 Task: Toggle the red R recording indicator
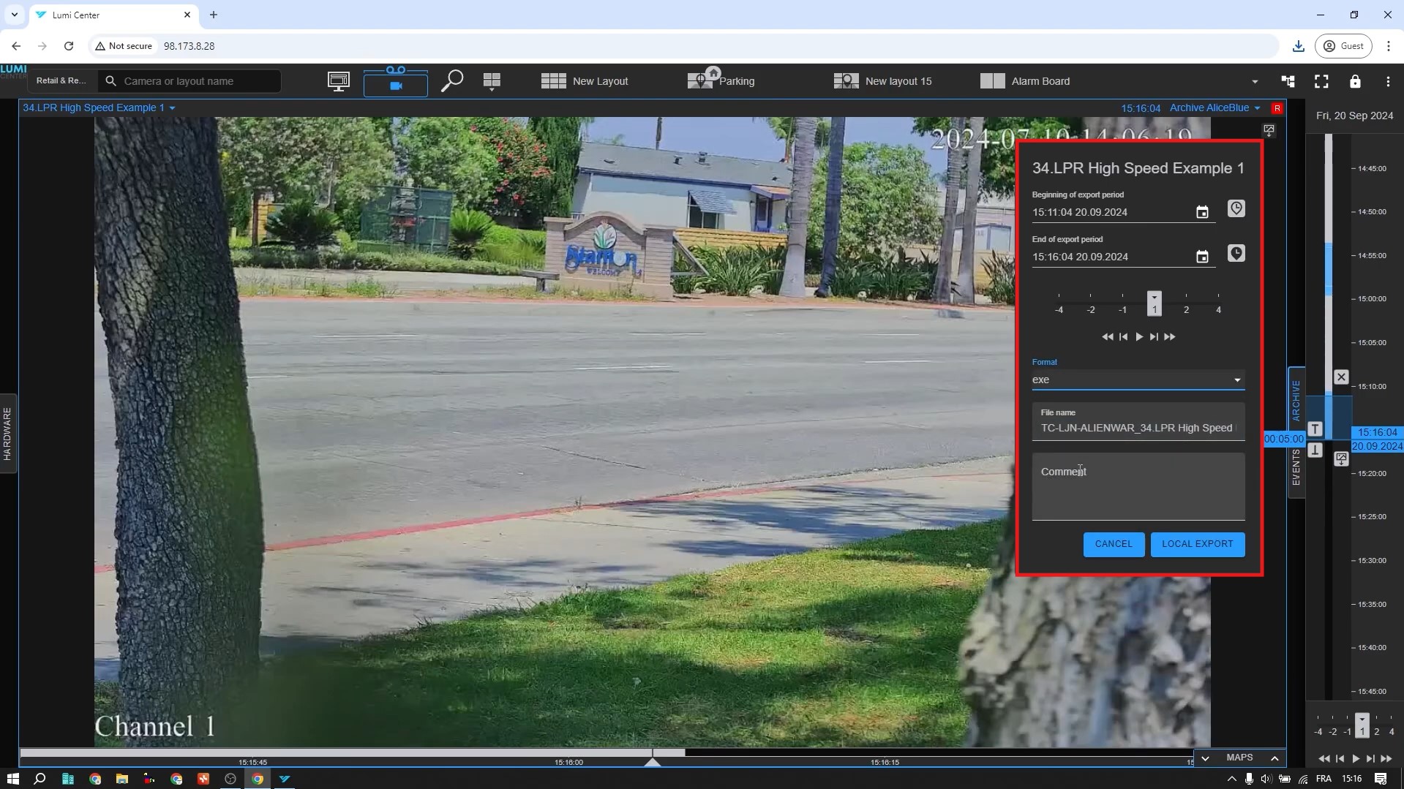point(1277,108)
